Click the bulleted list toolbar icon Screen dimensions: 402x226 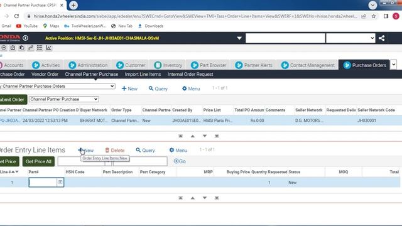point(40,48)
